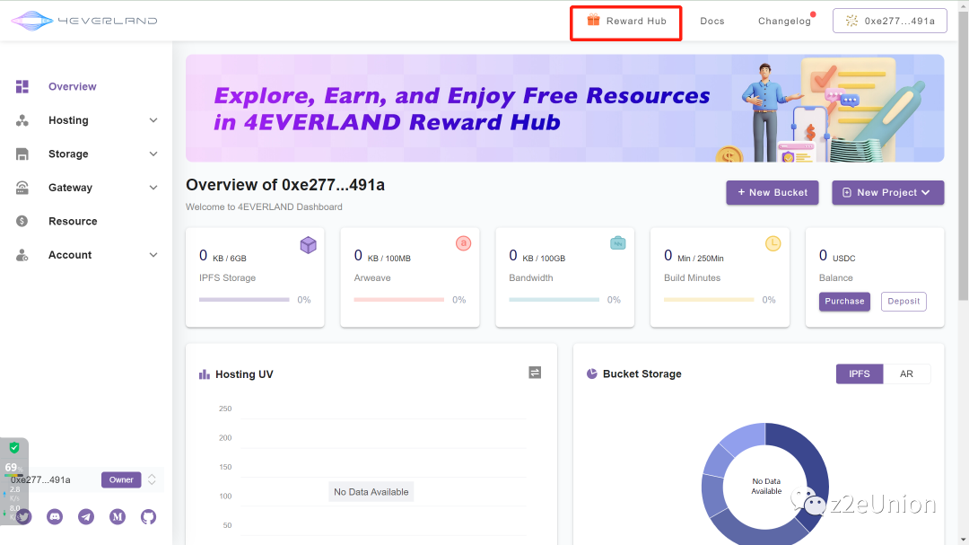Click the Arweave usage progress bar
The height and width of the screenshot is (545, 969).
(x=399, y=300)
